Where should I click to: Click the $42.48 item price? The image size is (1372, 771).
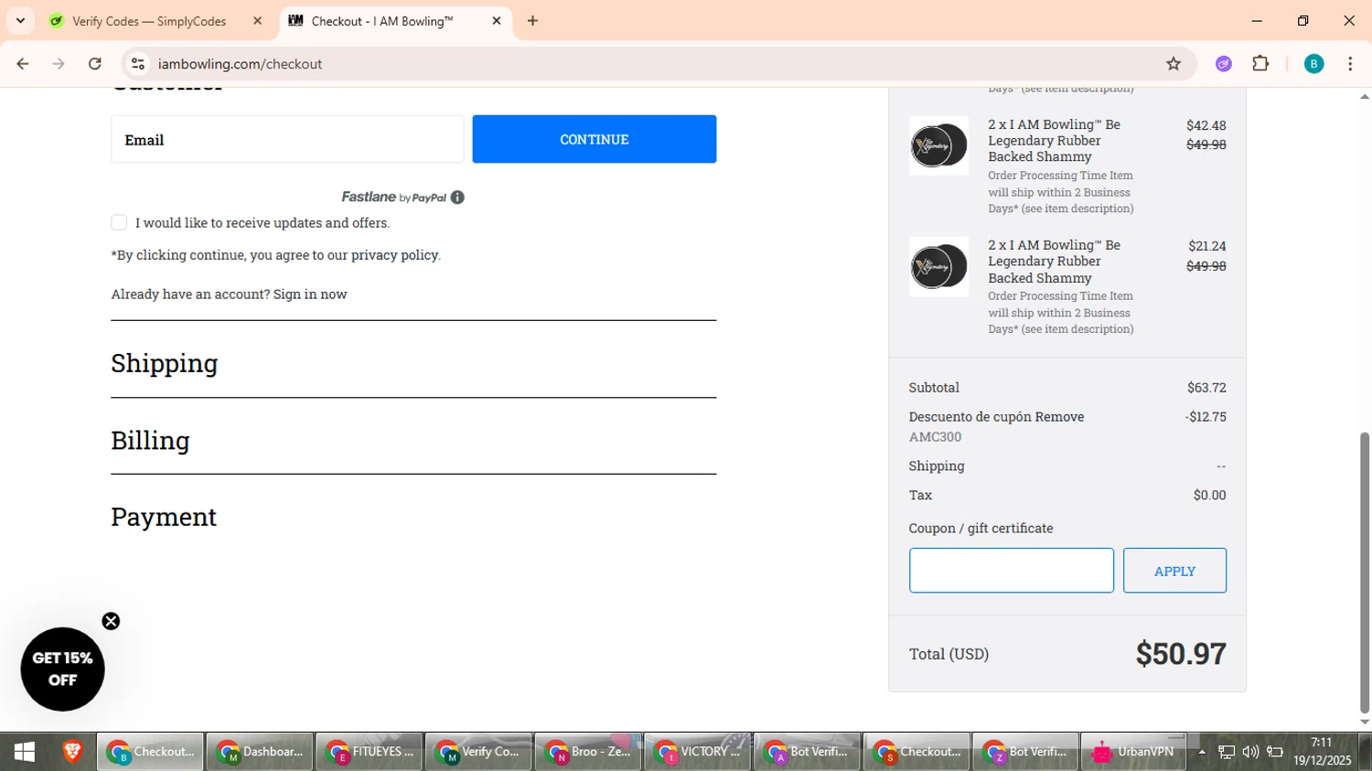click(1206, 125)
